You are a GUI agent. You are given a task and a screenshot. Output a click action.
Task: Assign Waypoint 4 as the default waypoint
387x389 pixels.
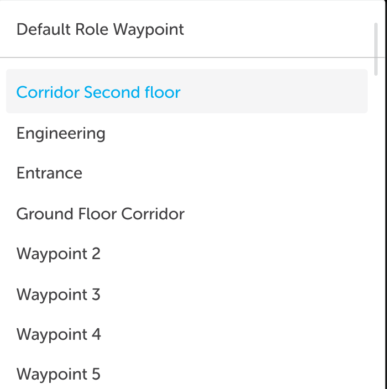(x=187, y=334)
